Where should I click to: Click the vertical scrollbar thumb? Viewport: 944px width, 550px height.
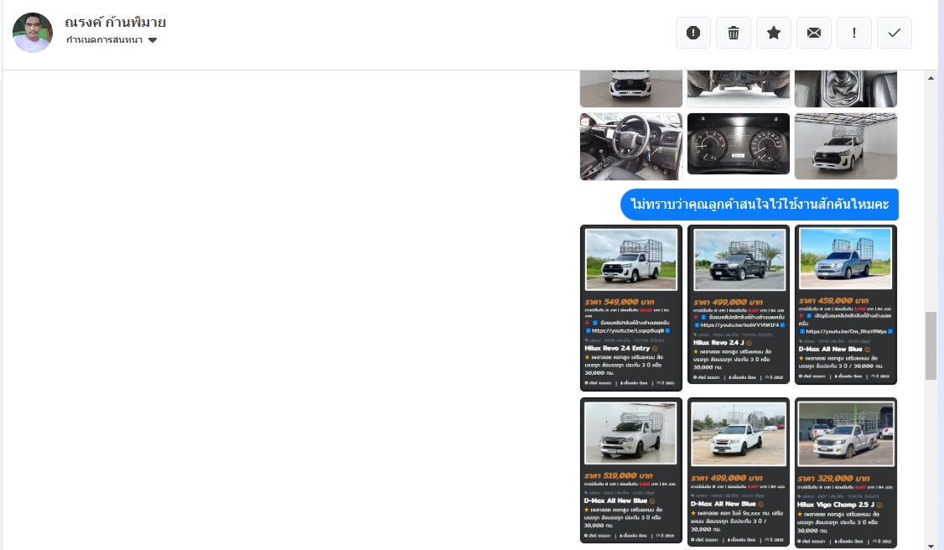pos(931,345)
